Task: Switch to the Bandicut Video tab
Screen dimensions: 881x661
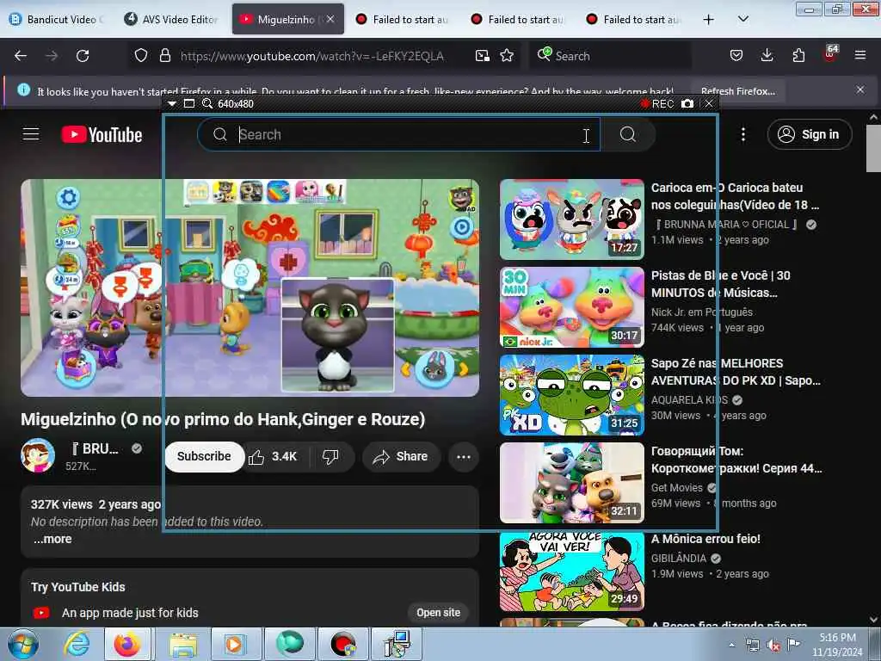Action: 56,19
